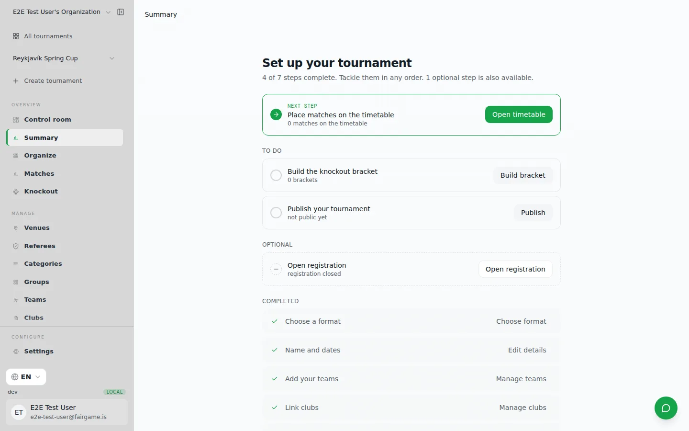Screen dimensions: 689x431
Task: Open the chat support bubble
Action: tap(666, 408)
